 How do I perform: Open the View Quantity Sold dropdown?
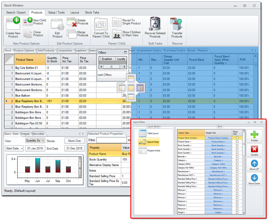coord(35,141)
